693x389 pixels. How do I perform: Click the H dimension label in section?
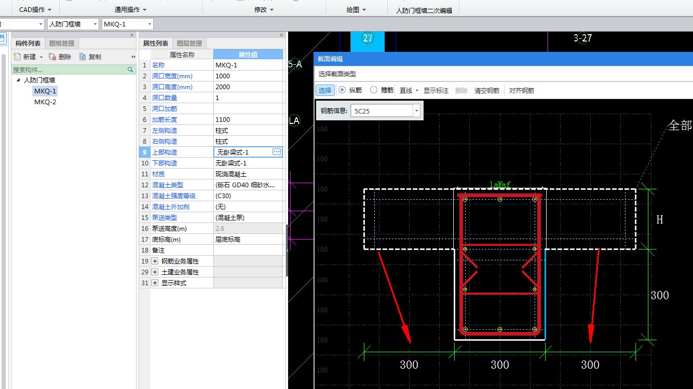tap(660, 219)
